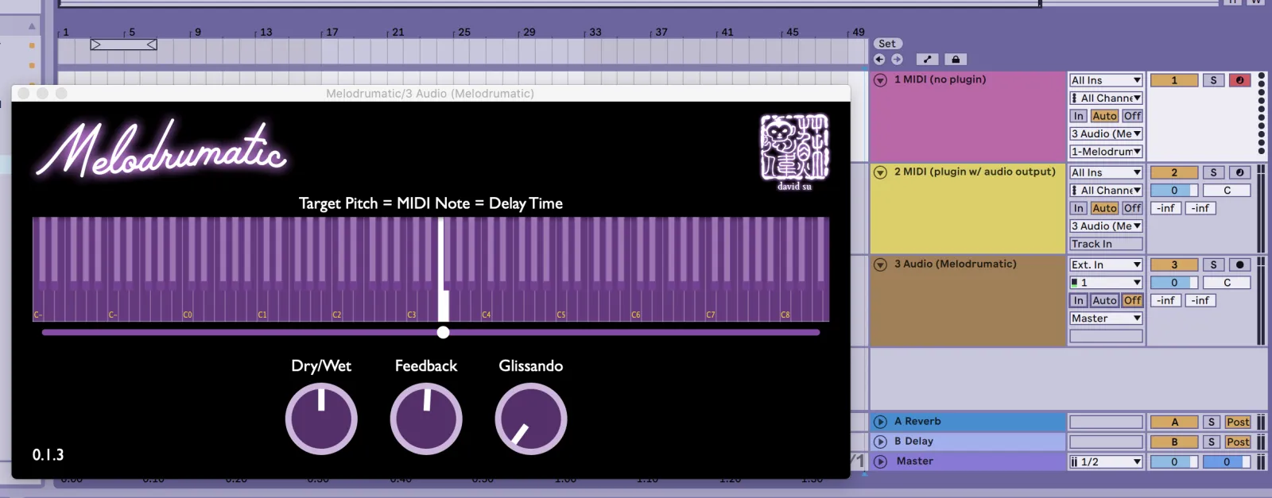Click the Set locator button
Image resolution: width=1272 pixels, height=498 pixels.
click(x=887, y=44)
